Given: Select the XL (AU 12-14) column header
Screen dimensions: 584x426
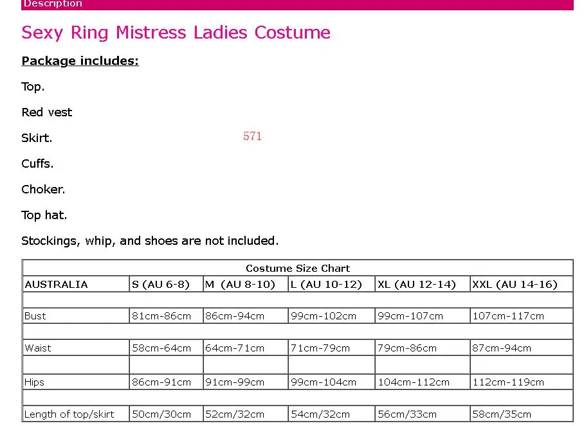Looking at the screenshot, I should tap(423, 284).
